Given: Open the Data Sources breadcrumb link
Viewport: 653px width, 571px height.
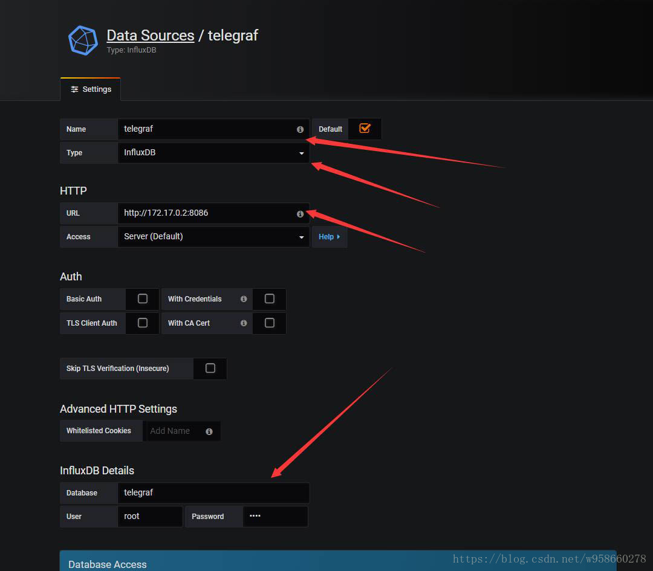Looking at the screenshot, I should pyautogui.click(x=151, y=36).
